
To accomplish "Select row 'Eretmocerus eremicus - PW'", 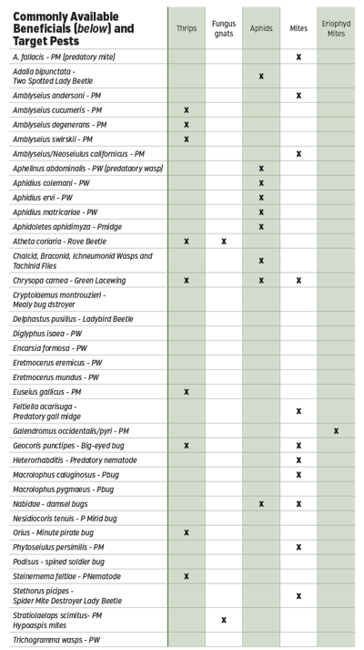I will pyautogui.click(x=182, y=363).
